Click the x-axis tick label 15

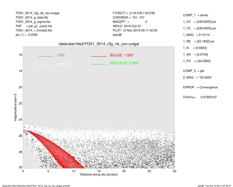pos(99,171)
